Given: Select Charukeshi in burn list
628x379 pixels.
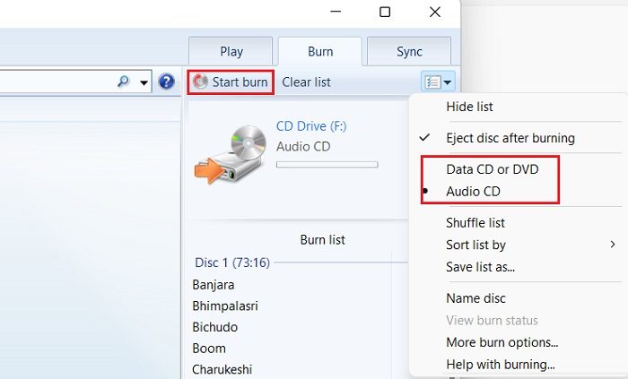Looking at the screenshot, I should [x=222, y=369].
